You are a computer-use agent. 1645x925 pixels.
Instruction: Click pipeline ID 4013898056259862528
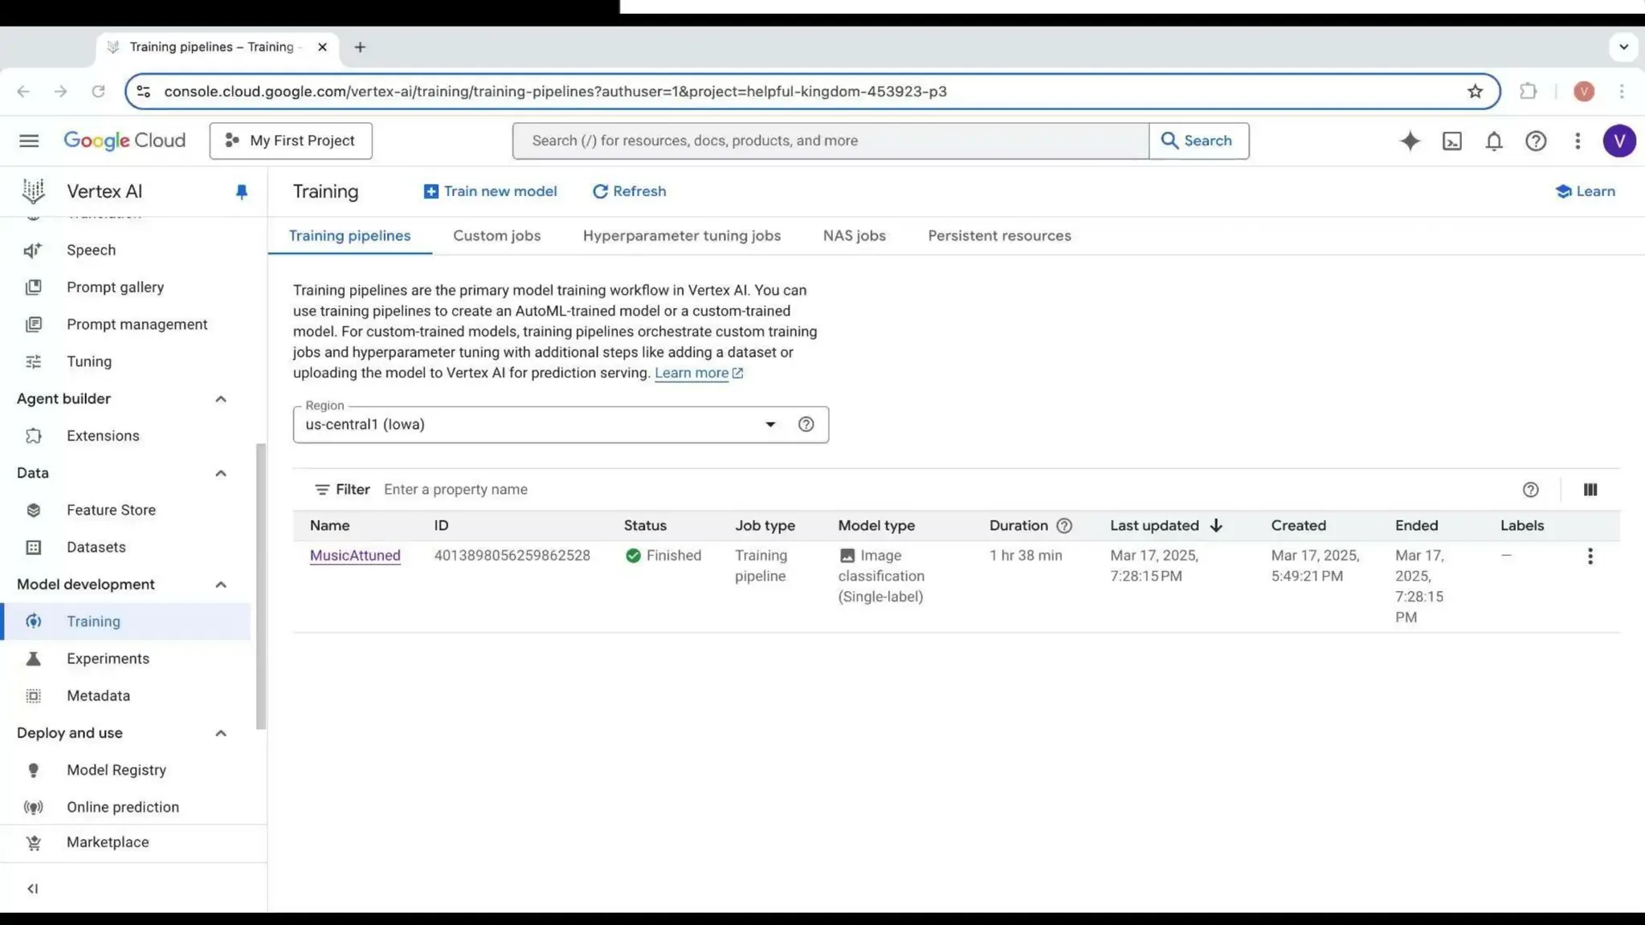point(512,555)
